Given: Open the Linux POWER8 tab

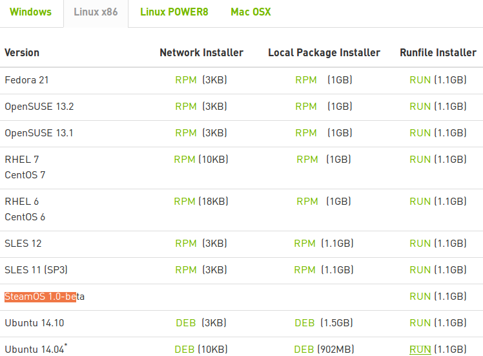Looking at the screenshot, I should [174, 12].
